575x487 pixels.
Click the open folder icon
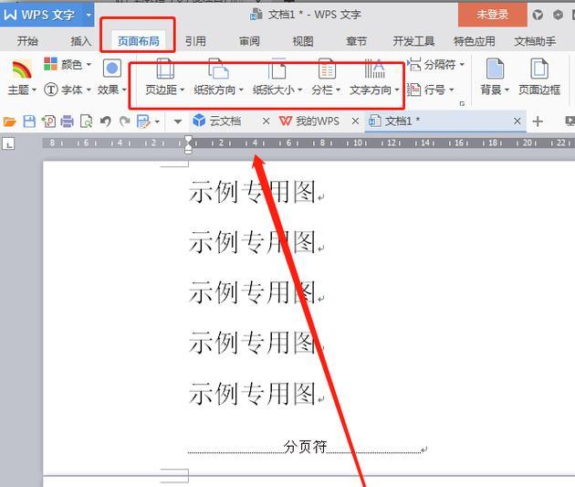click(9, 122)
